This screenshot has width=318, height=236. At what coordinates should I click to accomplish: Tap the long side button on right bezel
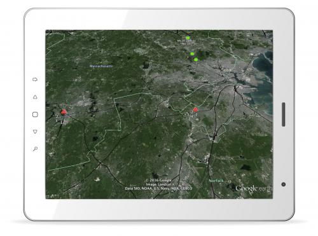coord(284,115)
